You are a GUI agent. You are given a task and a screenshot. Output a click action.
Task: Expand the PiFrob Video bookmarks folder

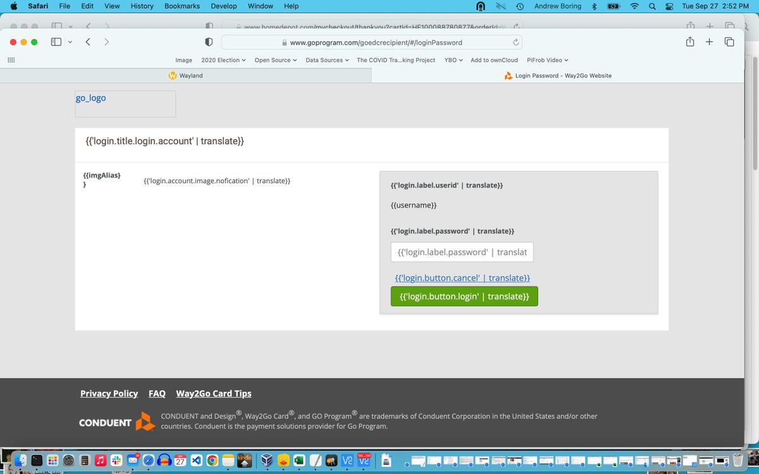[x=548, y=60]
